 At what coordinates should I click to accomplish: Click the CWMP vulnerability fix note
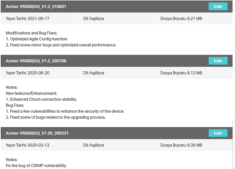pyautogui.click(x=36, y=166)
